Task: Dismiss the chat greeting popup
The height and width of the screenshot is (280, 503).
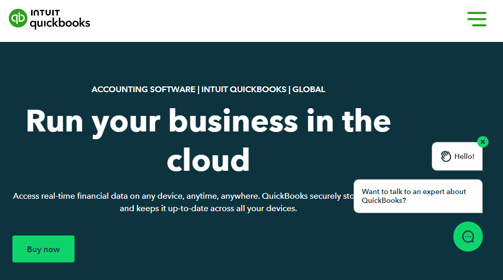Action: click(482, 142)
